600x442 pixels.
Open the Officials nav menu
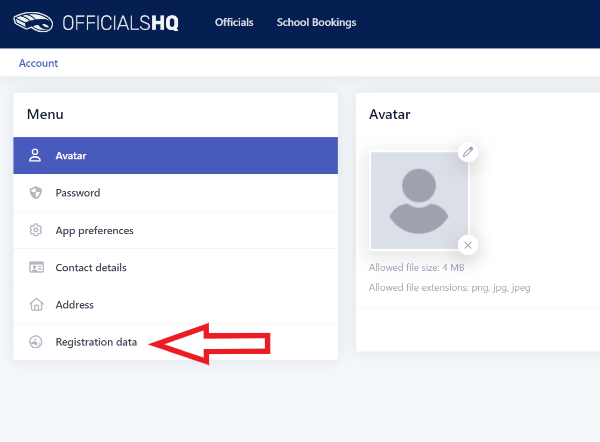tap(234, 22)
